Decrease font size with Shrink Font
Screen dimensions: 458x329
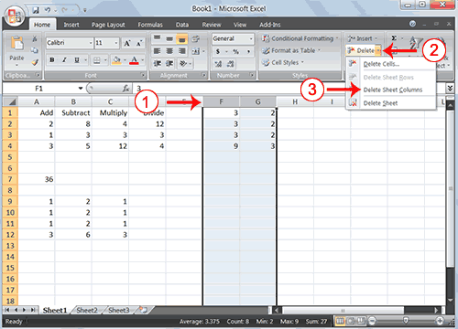pyautogui.click(x=139, y=43)
